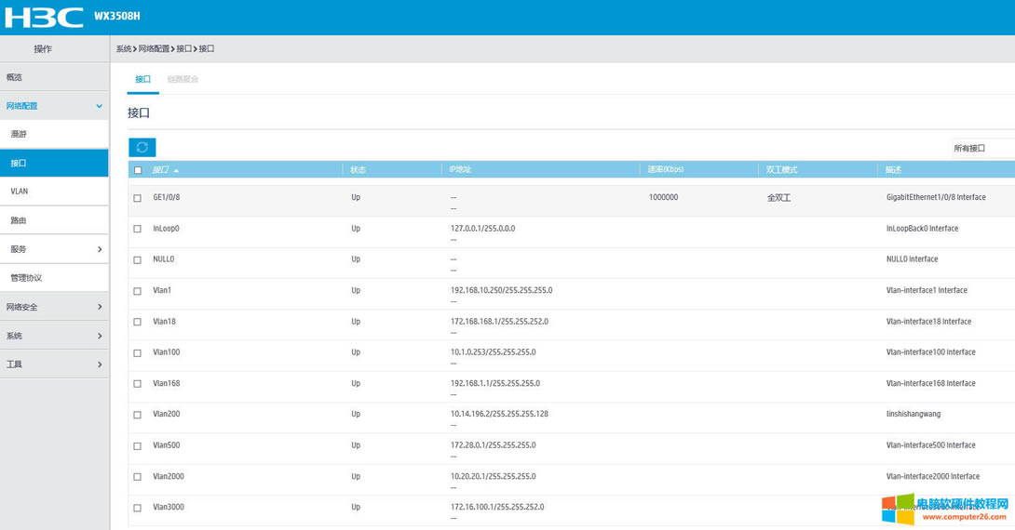Open the 概览 overview page

pyautogui.click(x=14, y=77)
